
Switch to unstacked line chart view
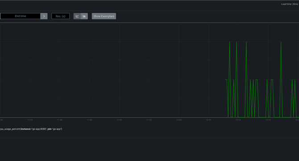[x=77, y=16]
